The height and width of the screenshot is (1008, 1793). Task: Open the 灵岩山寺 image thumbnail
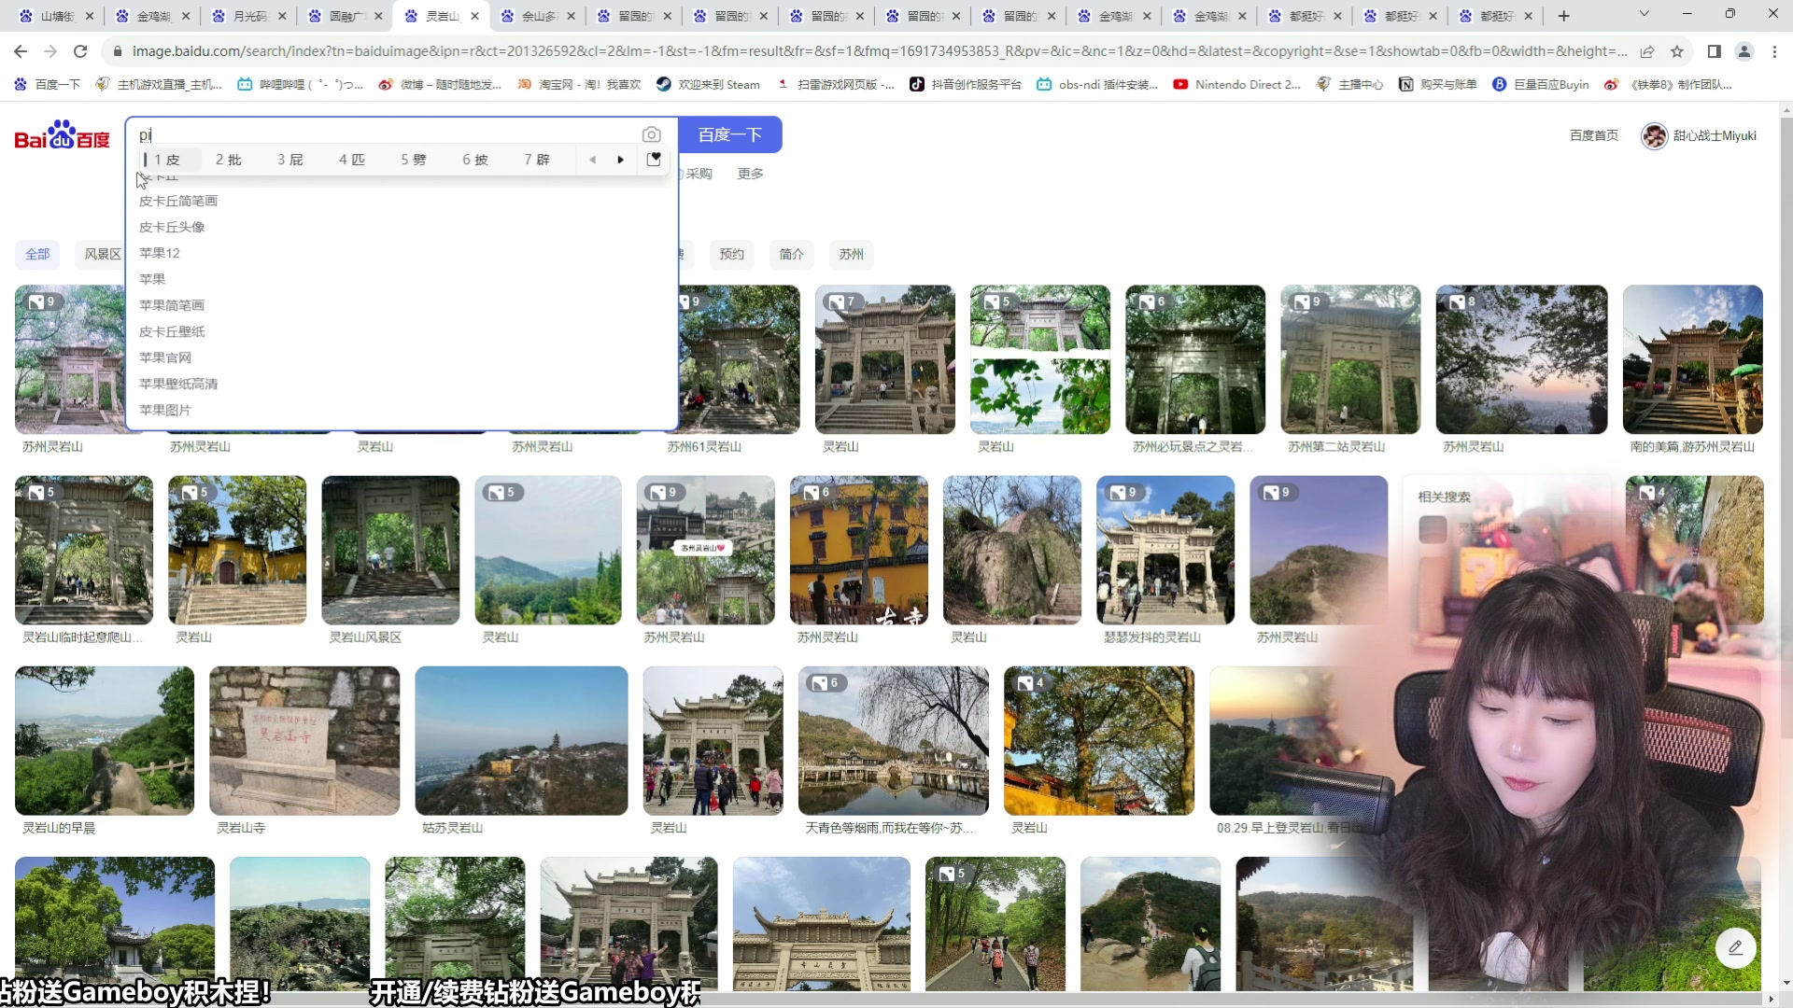point(303,740)
